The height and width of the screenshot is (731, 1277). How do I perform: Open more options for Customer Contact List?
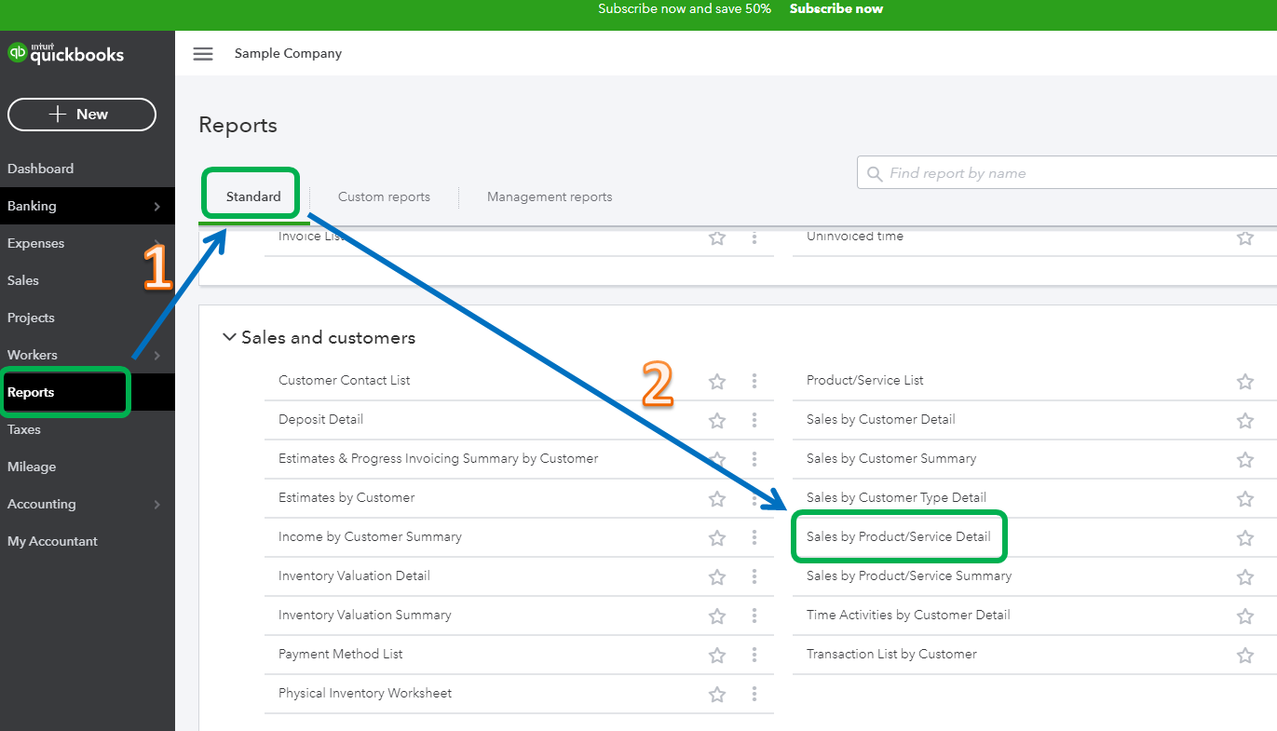click(x=754, y=381)
